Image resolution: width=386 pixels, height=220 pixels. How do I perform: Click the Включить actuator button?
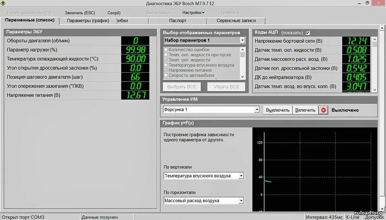[305, 110]
